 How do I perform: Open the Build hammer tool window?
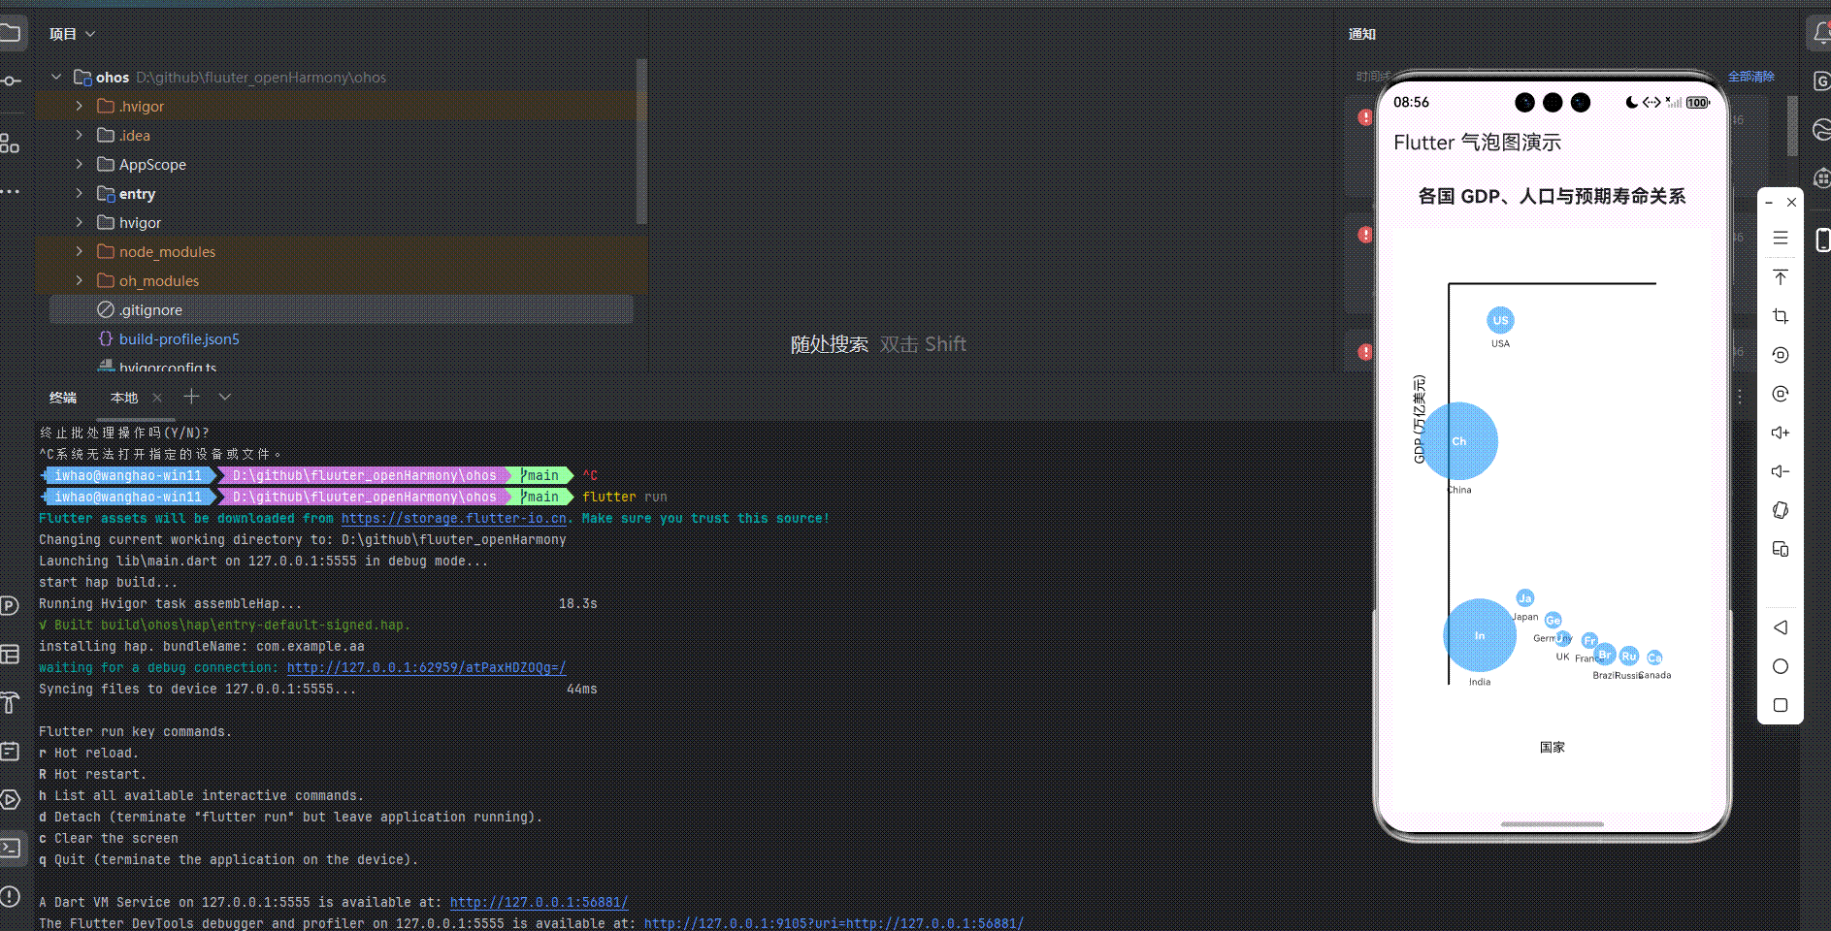[10, 703]
